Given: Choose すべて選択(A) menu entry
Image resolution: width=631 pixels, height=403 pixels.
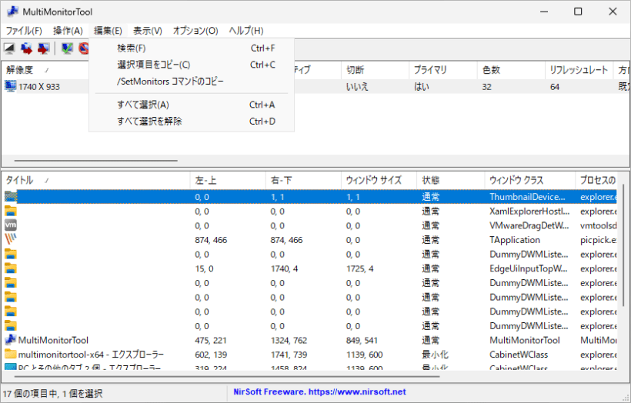Looking at the screenshot, I should [192, 105].
